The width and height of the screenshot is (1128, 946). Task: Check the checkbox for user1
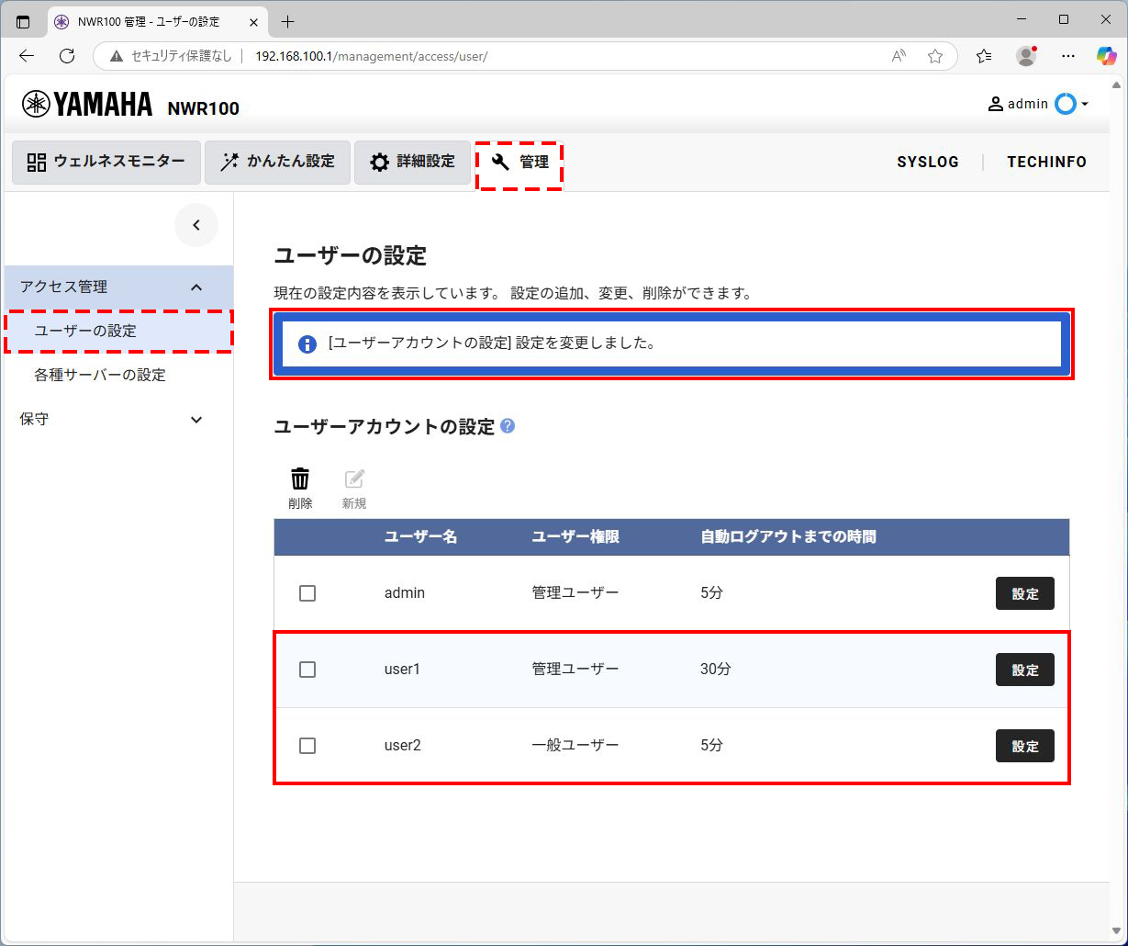(x=307, y=670)
